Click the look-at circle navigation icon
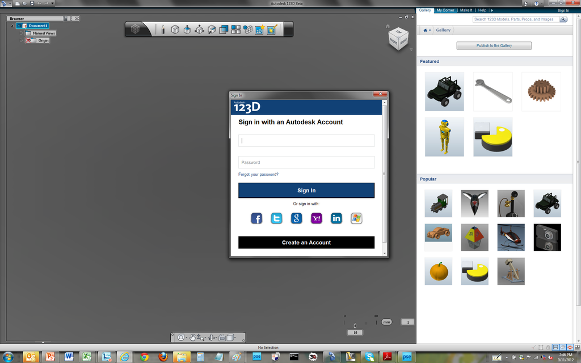This screenshot has width=581, height=363. (181, 337)
